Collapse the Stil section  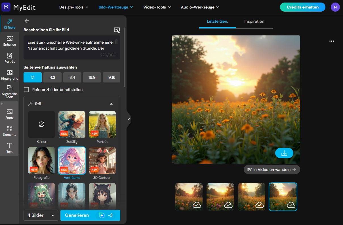(111, 104)
